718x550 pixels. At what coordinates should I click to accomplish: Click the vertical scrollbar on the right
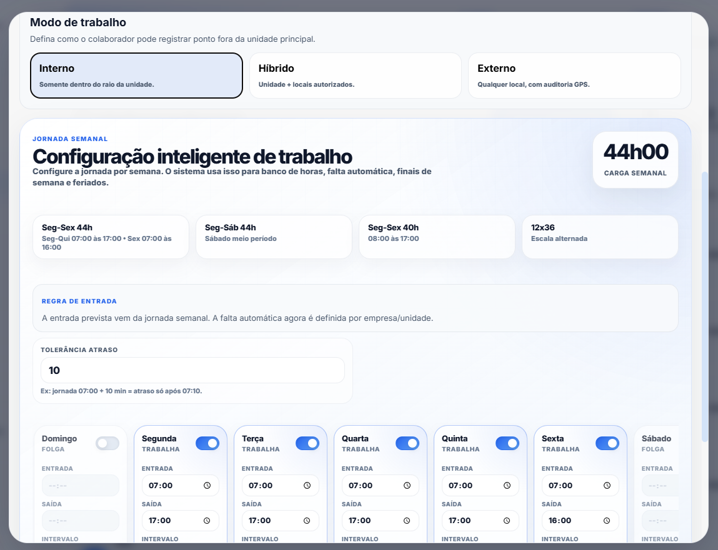(x=705, y=307)
